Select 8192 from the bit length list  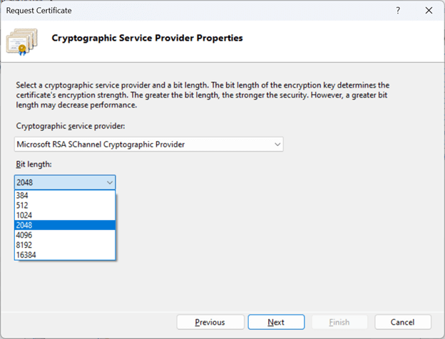tap(65, 245)
